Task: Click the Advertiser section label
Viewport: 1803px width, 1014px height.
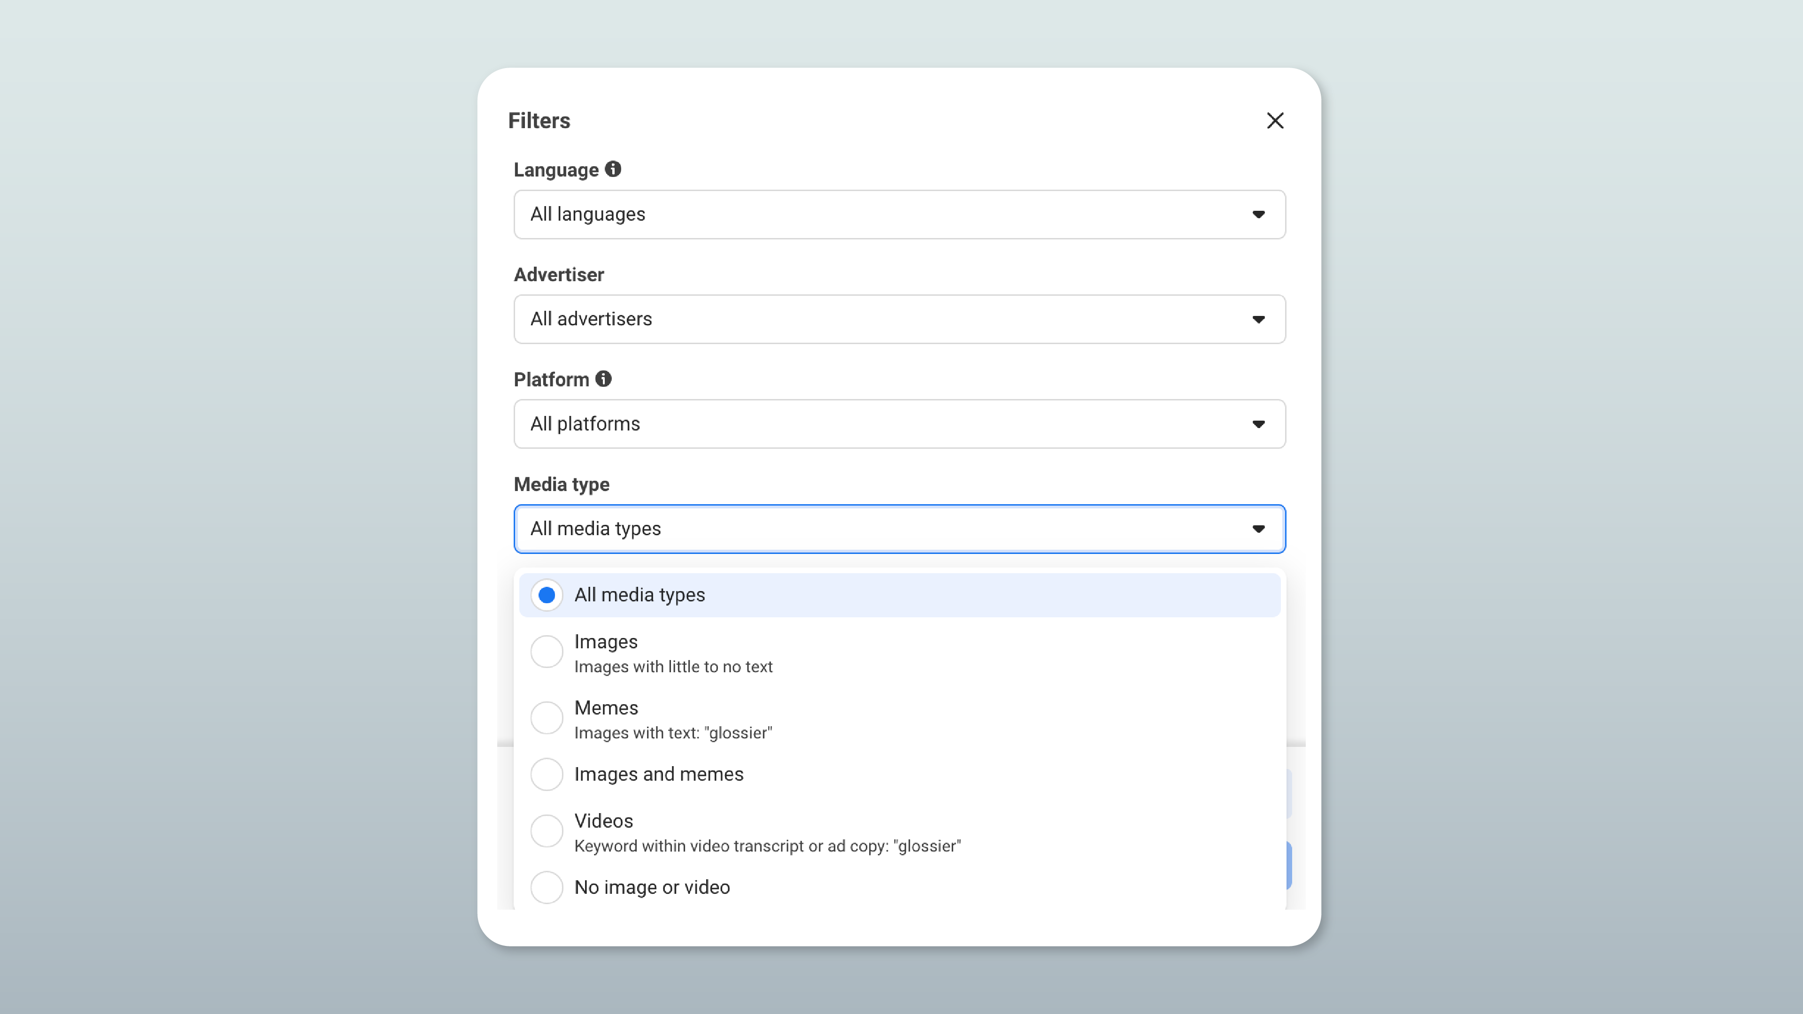Action: [x=559, y=274]
